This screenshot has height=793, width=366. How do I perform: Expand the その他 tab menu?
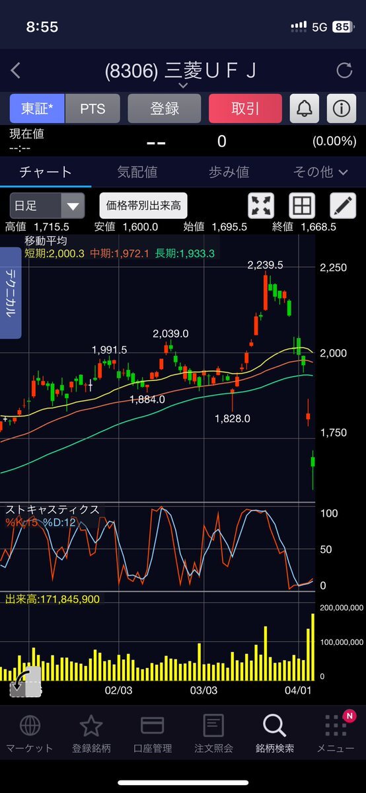320,172
